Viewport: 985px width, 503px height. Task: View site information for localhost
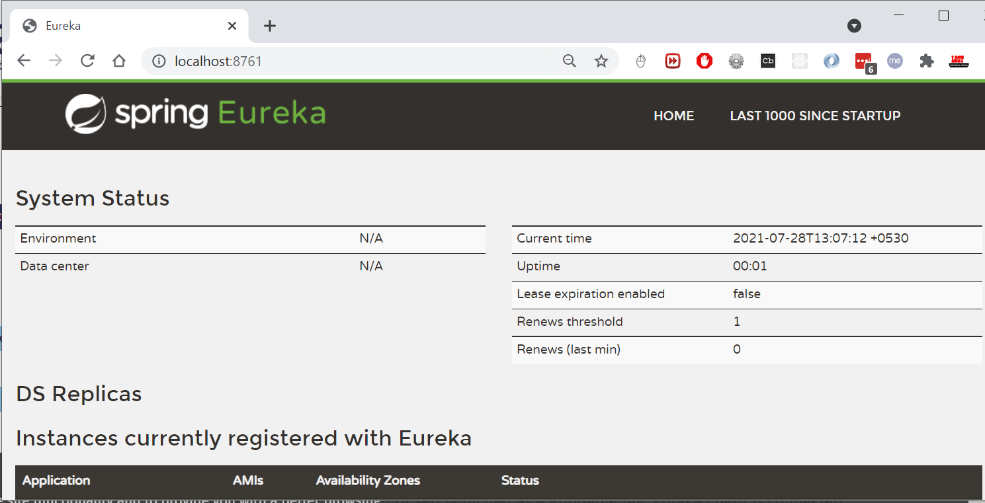point(159,61)
